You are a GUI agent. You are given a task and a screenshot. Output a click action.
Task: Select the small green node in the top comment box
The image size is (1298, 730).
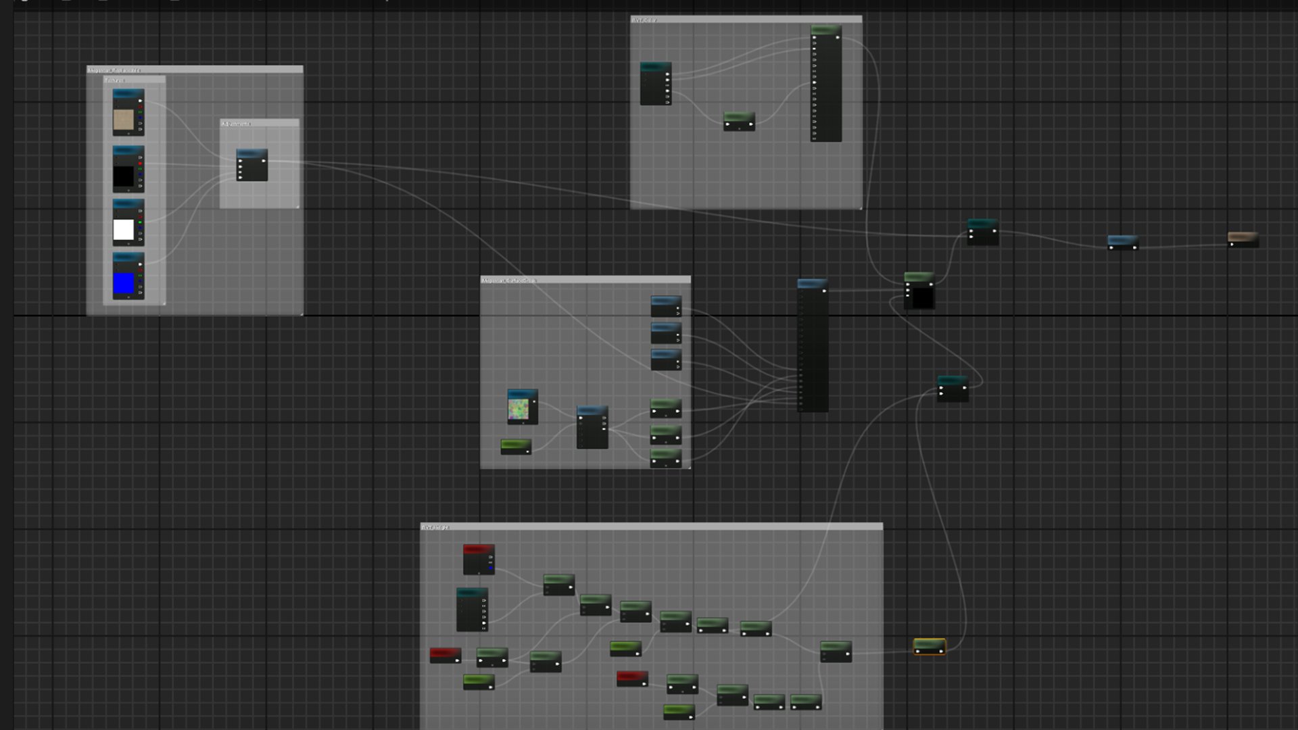pyautogui.click(x=738, y=121)
